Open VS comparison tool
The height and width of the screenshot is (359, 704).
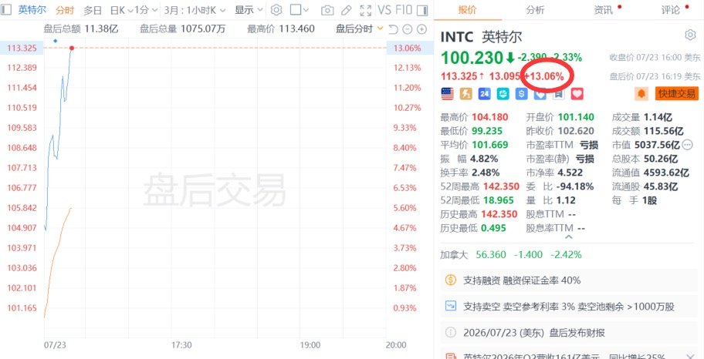(x=384, y=10)
